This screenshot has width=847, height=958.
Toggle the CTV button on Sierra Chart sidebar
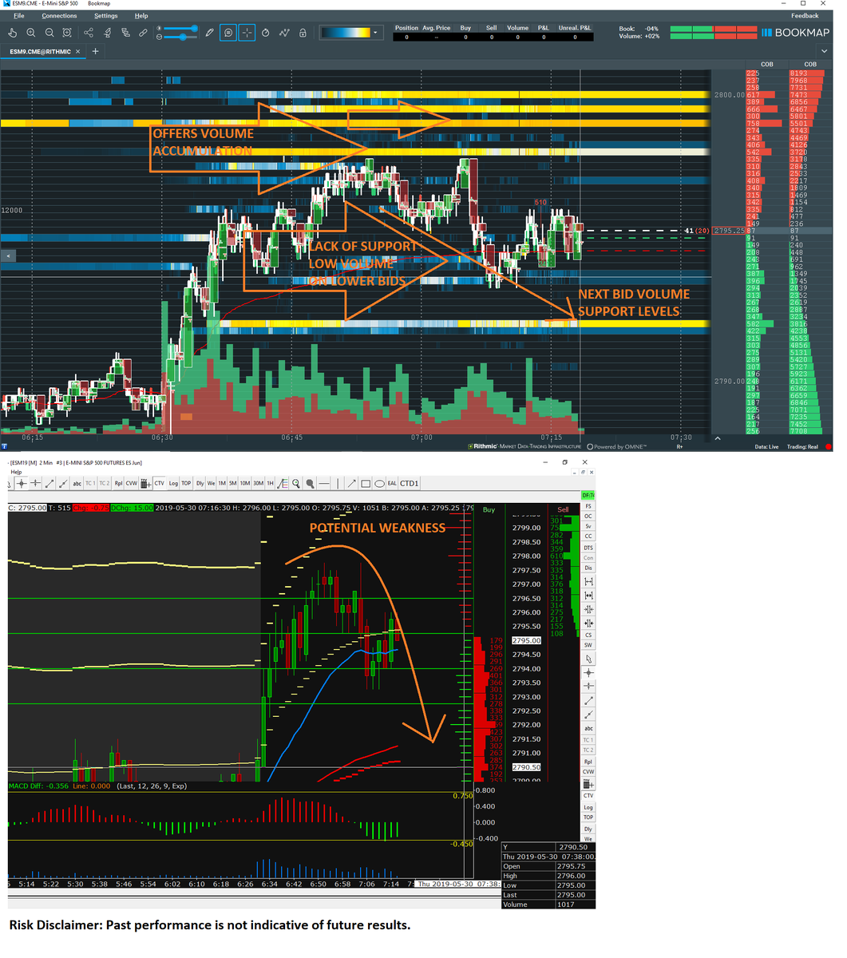pyautogui.click(x=588, y=795)
